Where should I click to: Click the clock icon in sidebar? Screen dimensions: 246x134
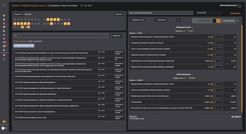[x=4, y=16]
